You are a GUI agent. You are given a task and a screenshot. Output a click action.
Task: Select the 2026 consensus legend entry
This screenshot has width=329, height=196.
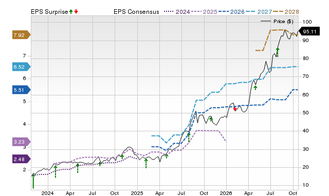pyautogui.click(x=231, y=12)
